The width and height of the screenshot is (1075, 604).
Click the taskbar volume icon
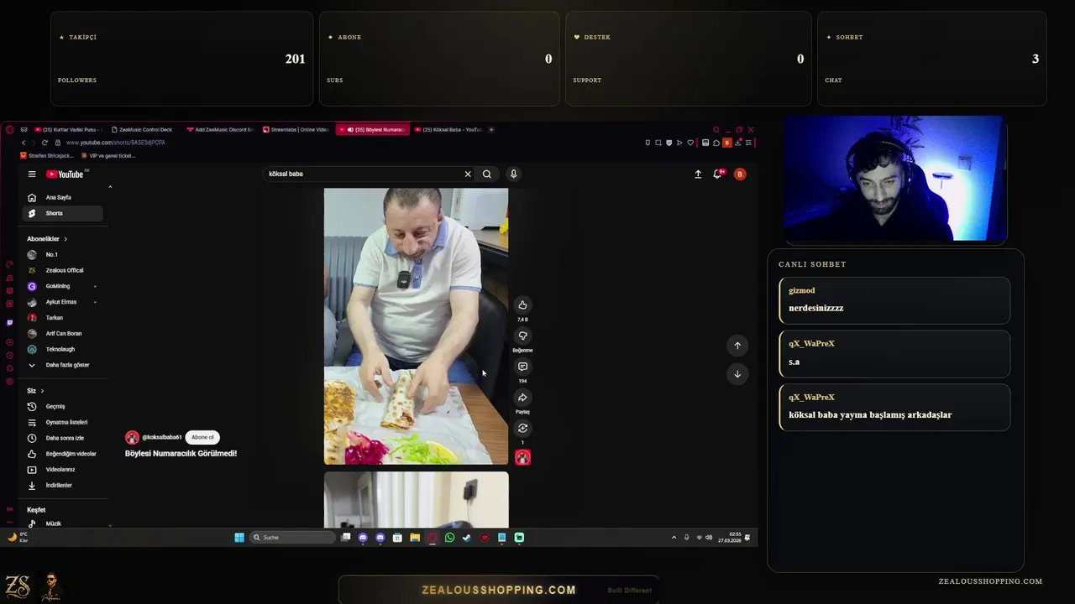pos(709,538)
